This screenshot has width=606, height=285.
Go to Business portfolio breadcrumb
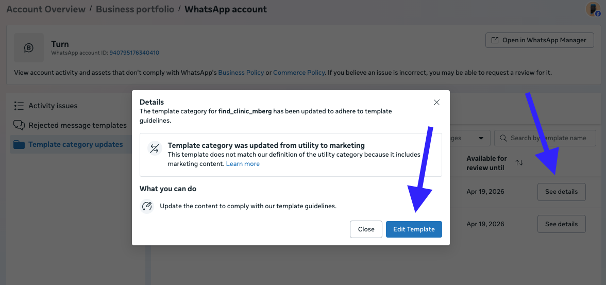137,9
